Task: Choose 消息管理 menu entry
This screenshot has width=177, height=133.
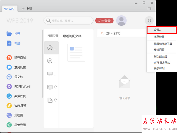Action: [162, 37]
